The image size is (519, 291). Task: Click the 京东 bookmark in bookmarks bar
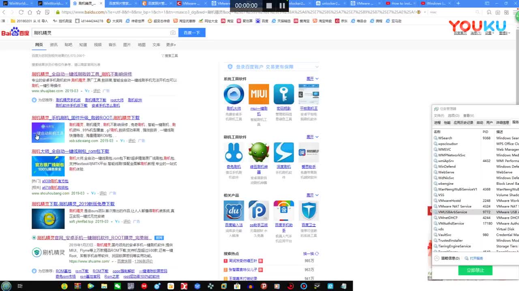(341, 21)
